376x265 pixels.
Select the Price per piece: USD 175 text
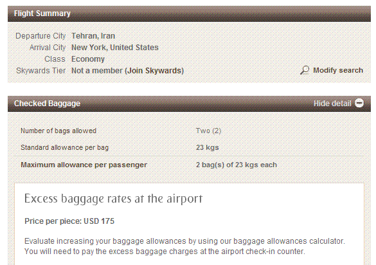69,221
